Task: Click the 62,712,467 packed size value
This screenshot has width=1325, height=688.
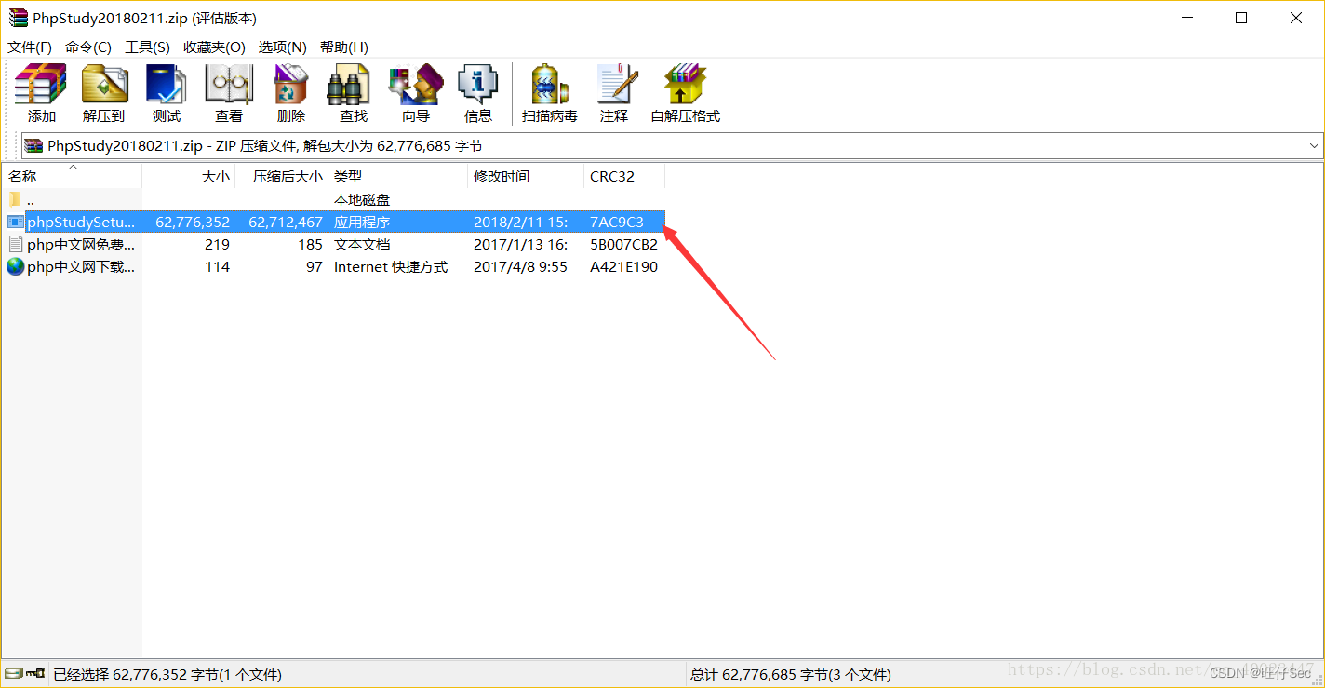Action: tap(286, 223)
